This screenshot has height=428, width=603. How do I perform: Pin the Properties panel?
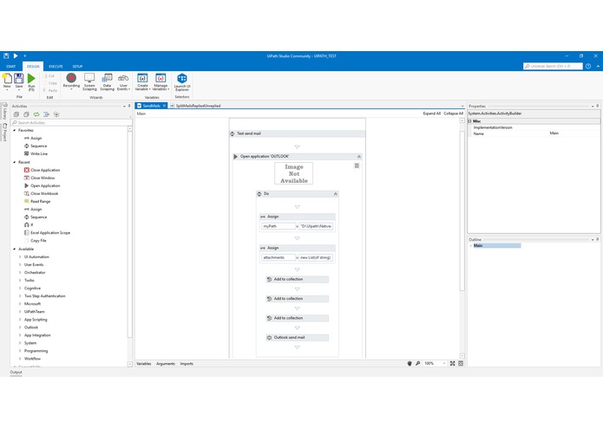point(597,106)
